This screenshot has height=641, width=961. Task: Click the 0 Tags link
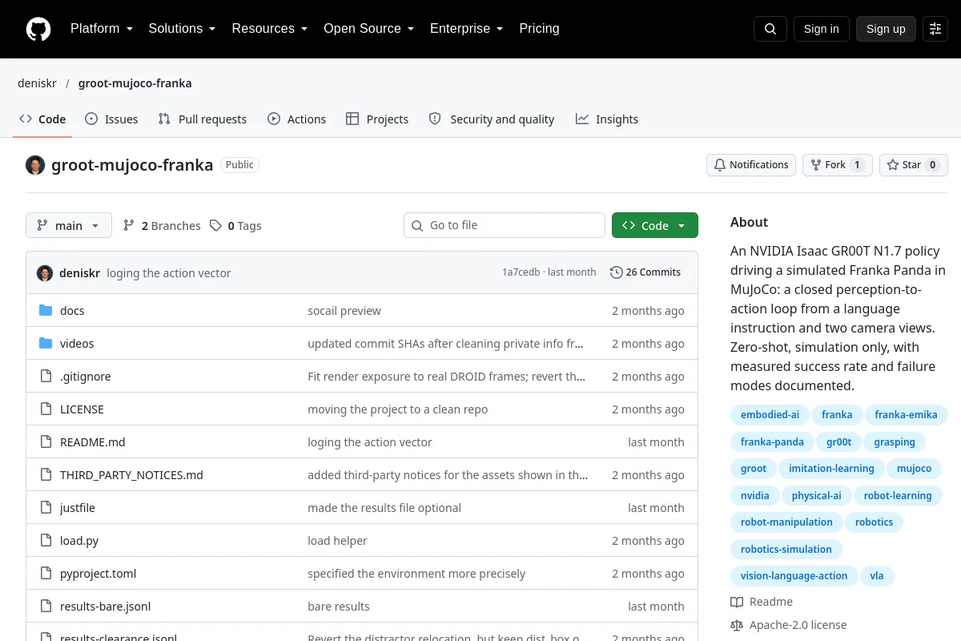click(236, 226)
